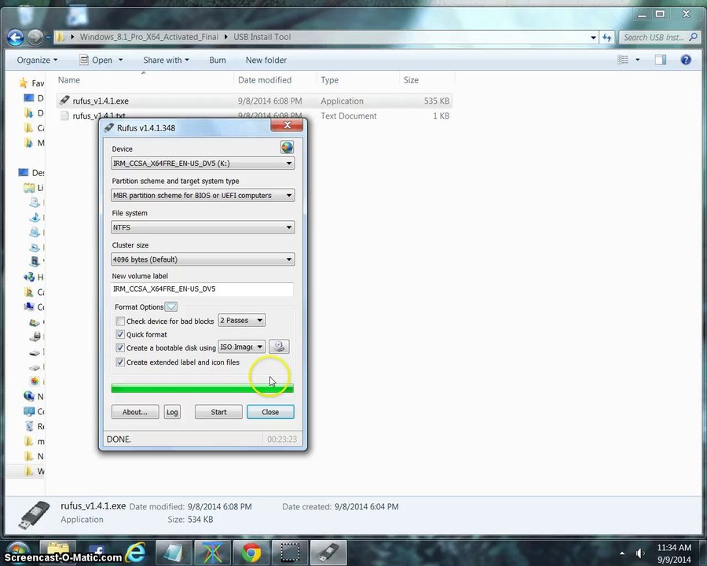Click the Rufus language globe icon

[x=287, y=147]
